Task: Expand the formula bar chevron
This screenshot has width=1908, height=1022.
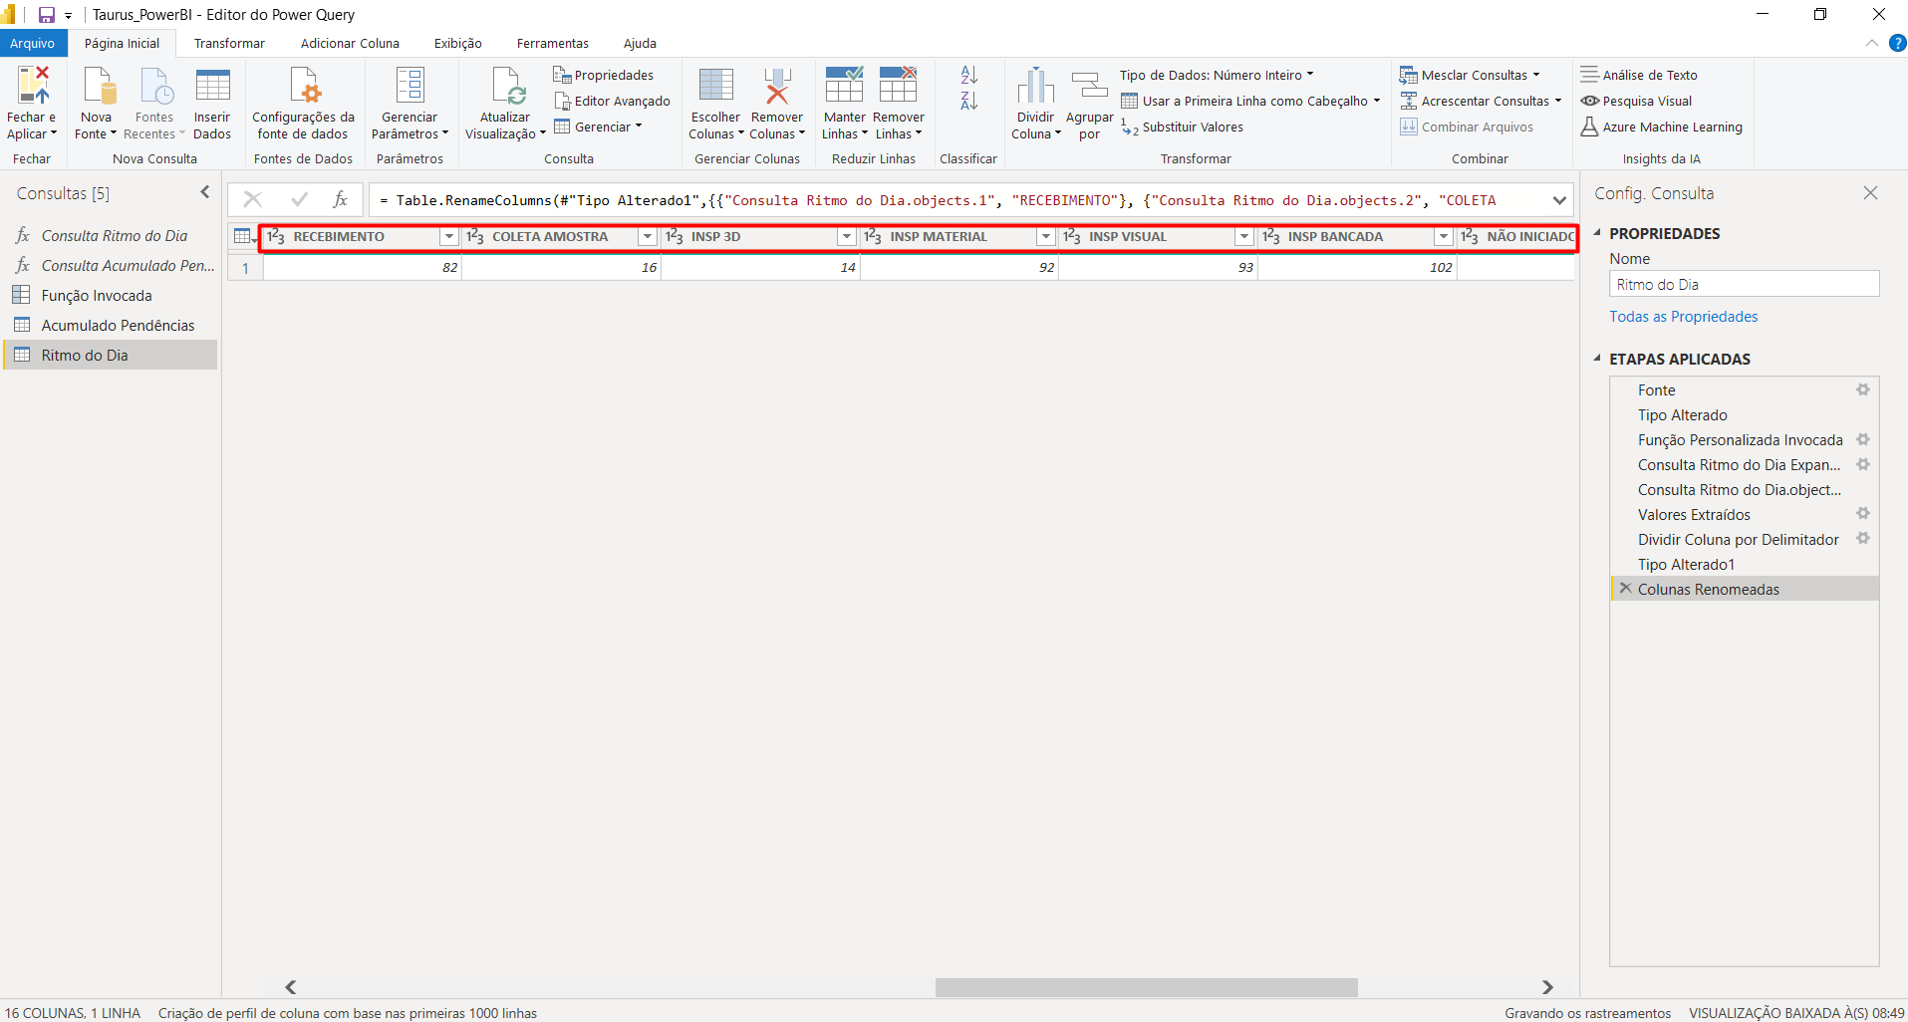Action: pos(1559,200)
